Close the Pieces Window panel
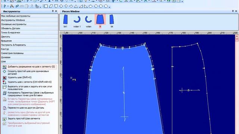 236,11
